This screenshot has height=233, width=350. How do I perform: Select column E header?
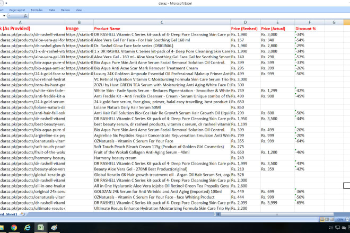coord(277,22)
